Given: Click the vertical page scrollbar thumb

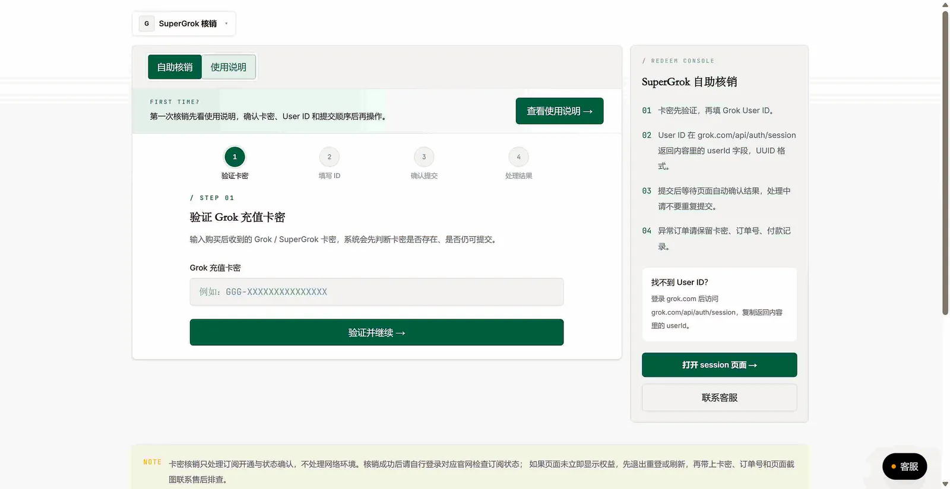Looking at the screenshot, I should pyautogui.click(x=945, y=163).
